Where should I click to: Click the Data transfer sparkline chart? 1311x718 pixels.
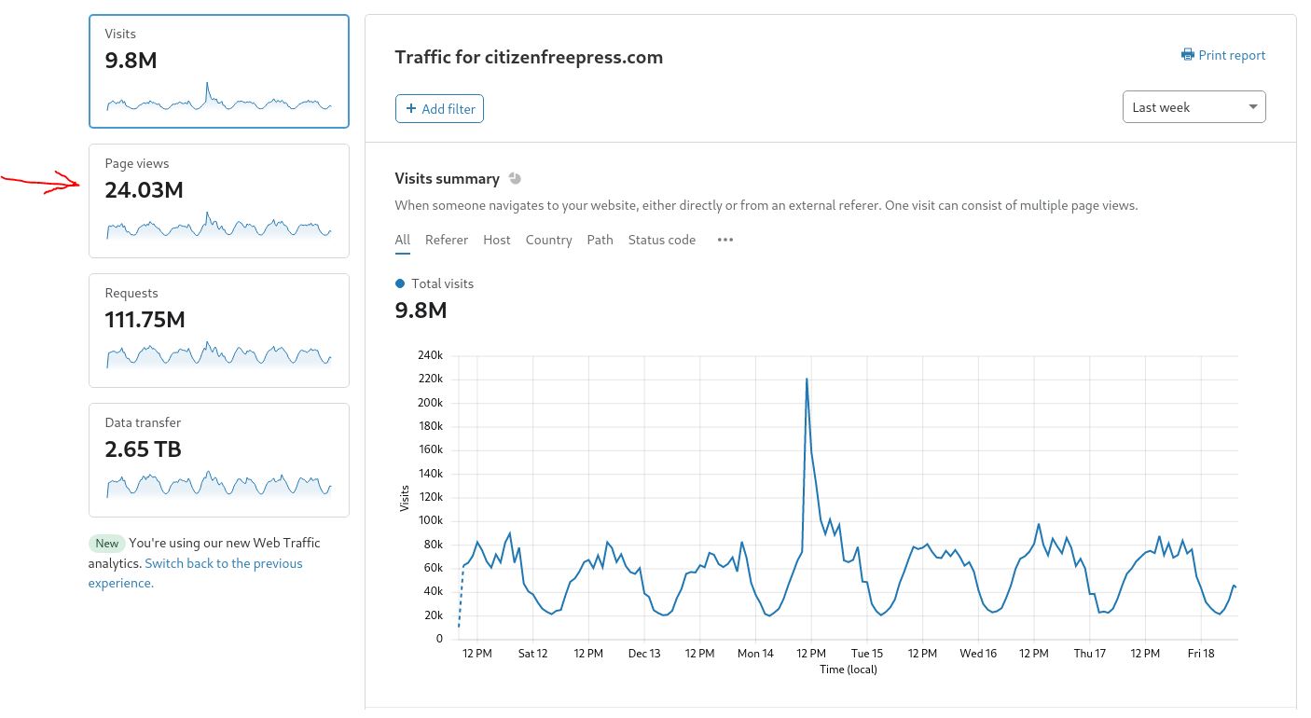click(219, 484)
